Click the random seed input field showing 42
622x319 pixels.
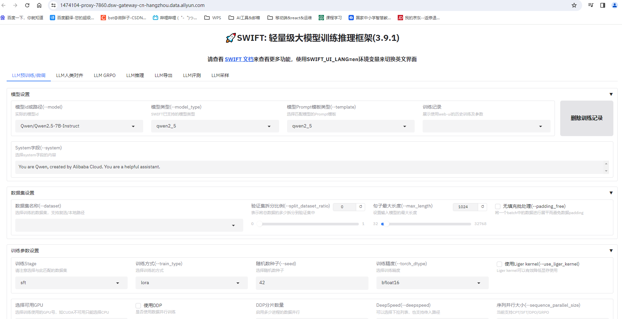point(312,282)
